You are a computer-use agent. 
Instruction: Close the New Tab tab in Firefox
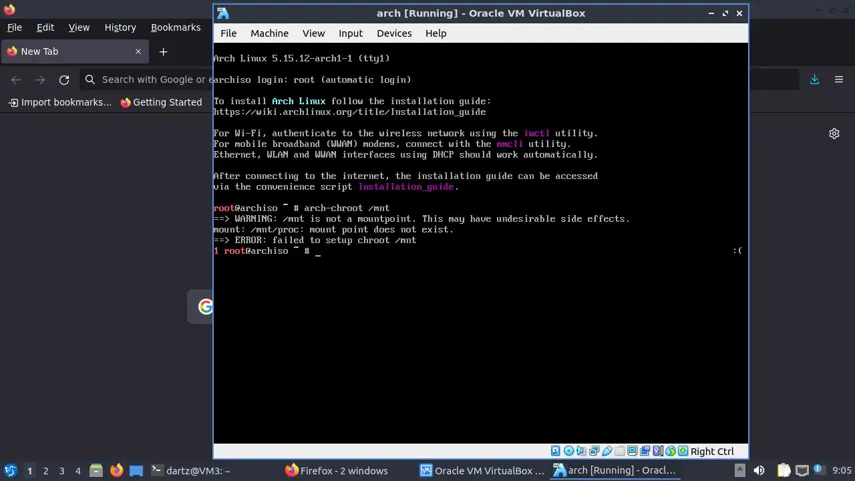tap(138, 51)
